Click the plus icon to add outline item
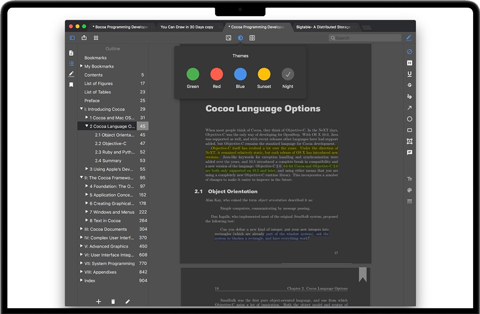480x314 pixels. (98, 301)
